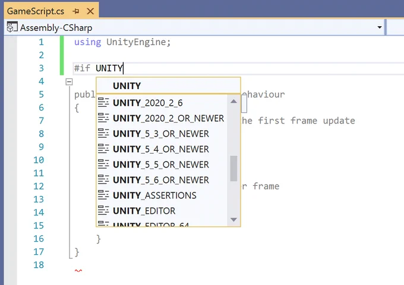This screenshot has width=404, height=285.
Task: Click line number 18 in the gutter
Action: [39, 265]
